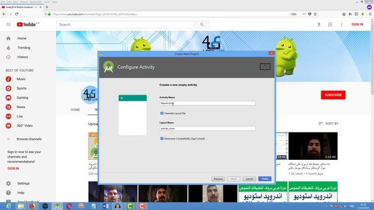Viewport: 374px width, 210px height.
Task: Open Firefox library icon
Action: click(x=350, y=14)
